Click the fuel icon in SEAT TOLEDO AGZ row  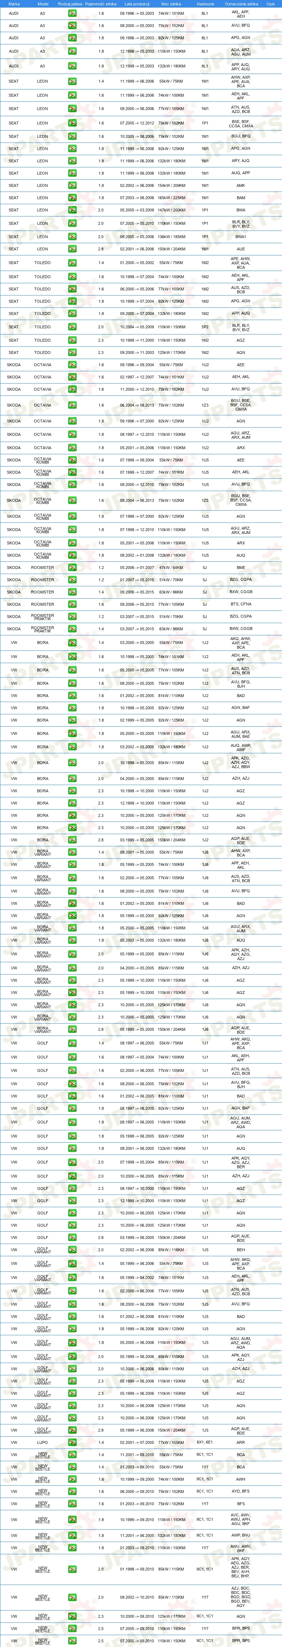pos(72,340)
